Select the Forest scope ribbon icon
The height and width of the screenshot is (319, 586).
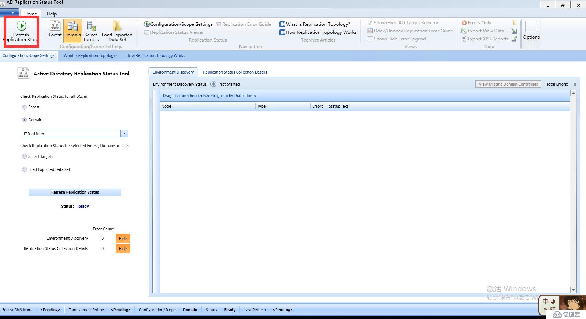click(x=55, y=29)
